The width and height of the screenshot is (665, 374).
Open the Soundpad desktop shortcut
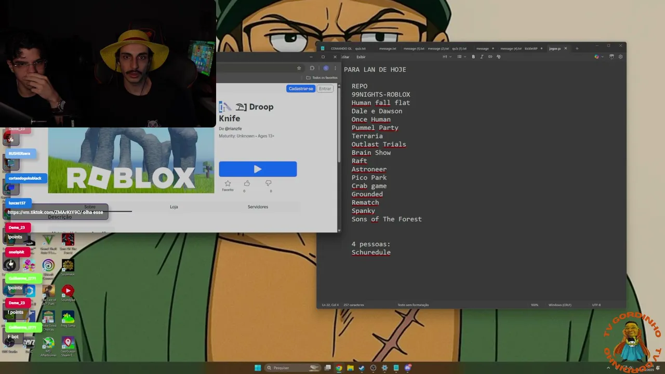click(68, 293)
